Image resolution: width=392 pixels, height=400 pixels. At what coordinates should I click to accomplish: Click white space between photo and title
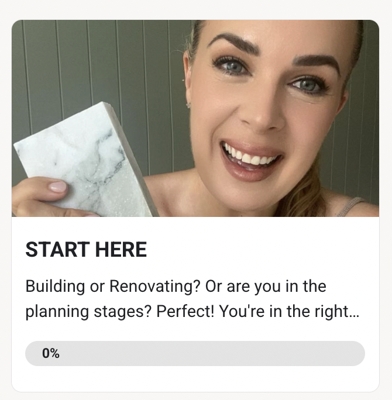(195, 228)
